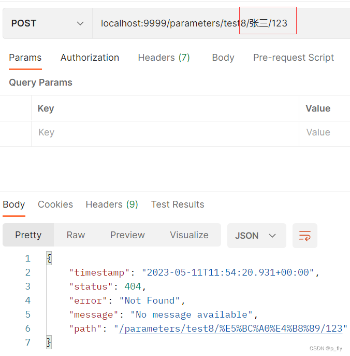350x356 pixels.
Task: Open the response Headers (9) tab
Action: coord(112,204)
